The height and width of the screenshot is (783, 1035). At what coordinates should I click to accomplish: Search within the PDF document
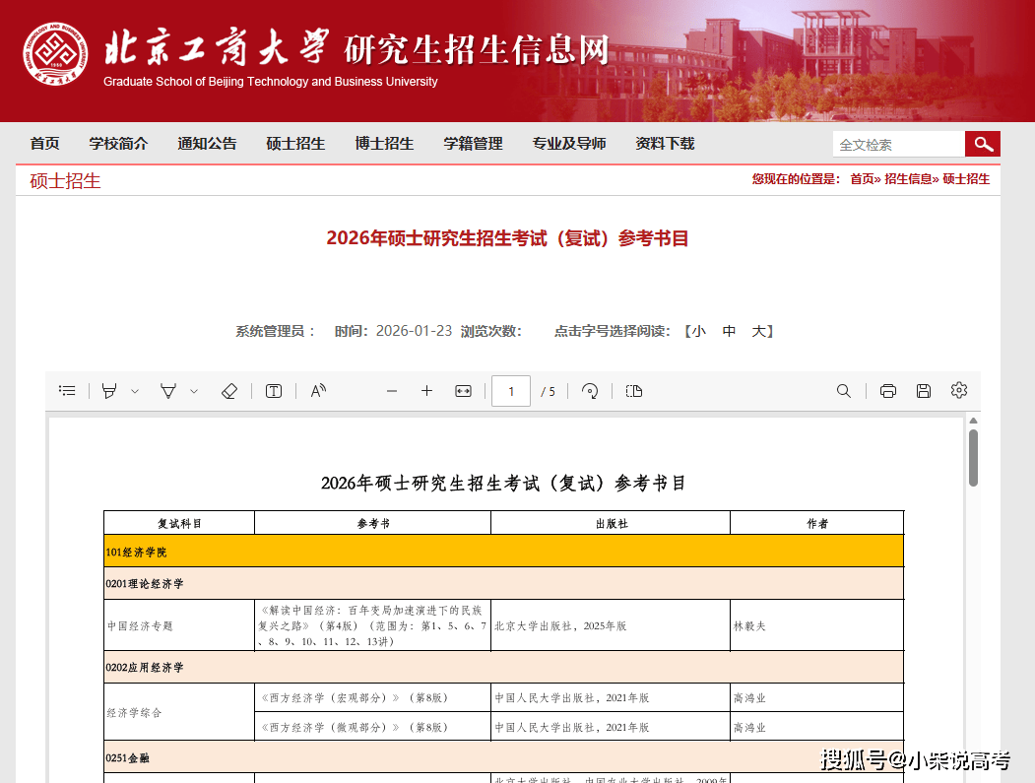tap(843, 391)
